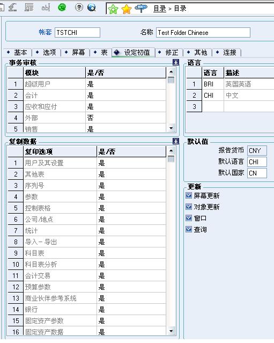
Task: Click scroll down arrow in 事务审核 table
Action: (171, 128)
